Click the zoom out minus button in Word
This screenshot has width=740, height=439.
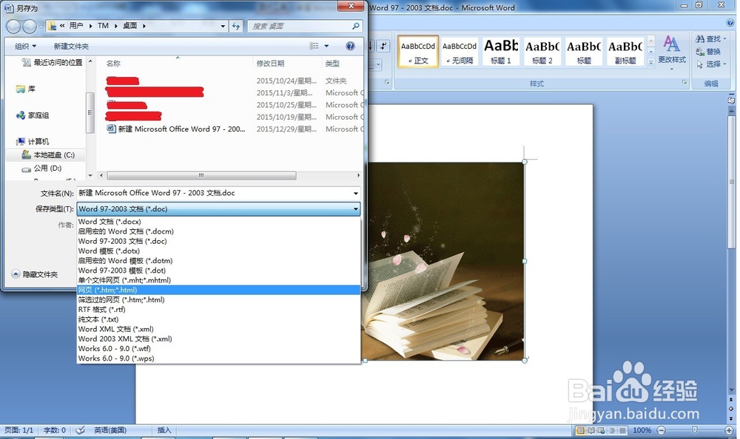tap(661, 430)
